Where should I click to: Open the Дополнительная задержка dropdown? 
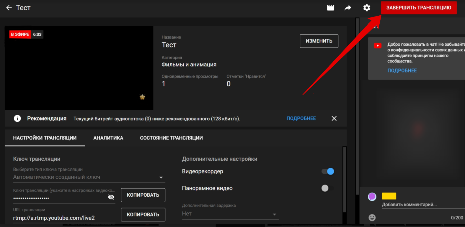[x=230, y=214]
